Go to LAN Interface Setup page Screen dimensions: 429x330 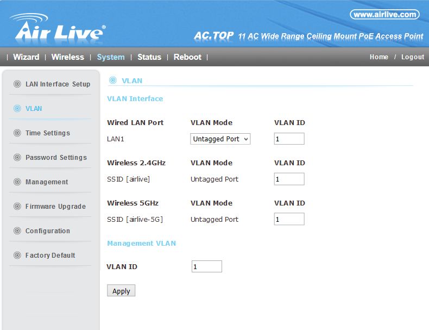[x=58, y=84]
